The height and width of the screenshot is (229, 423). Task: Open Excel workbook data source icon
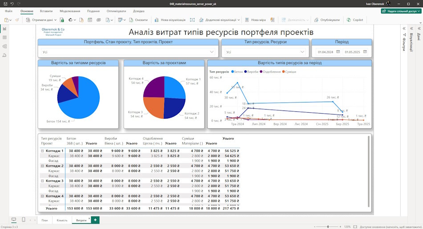(62, 20)
